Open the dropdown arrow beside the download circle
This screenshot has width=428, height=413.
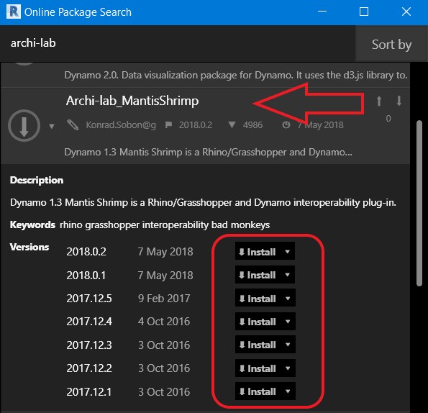tap(52, 127)
